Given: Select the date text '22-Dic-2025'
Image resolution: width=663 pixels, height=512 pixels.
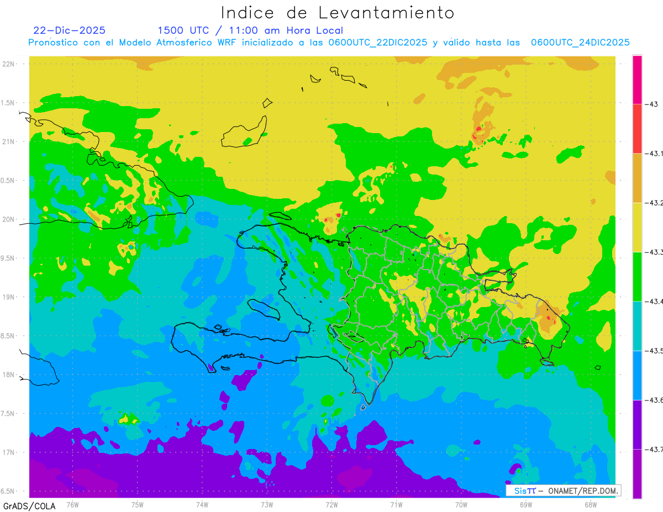Looking at the screenshot, I should click(70, 30).
